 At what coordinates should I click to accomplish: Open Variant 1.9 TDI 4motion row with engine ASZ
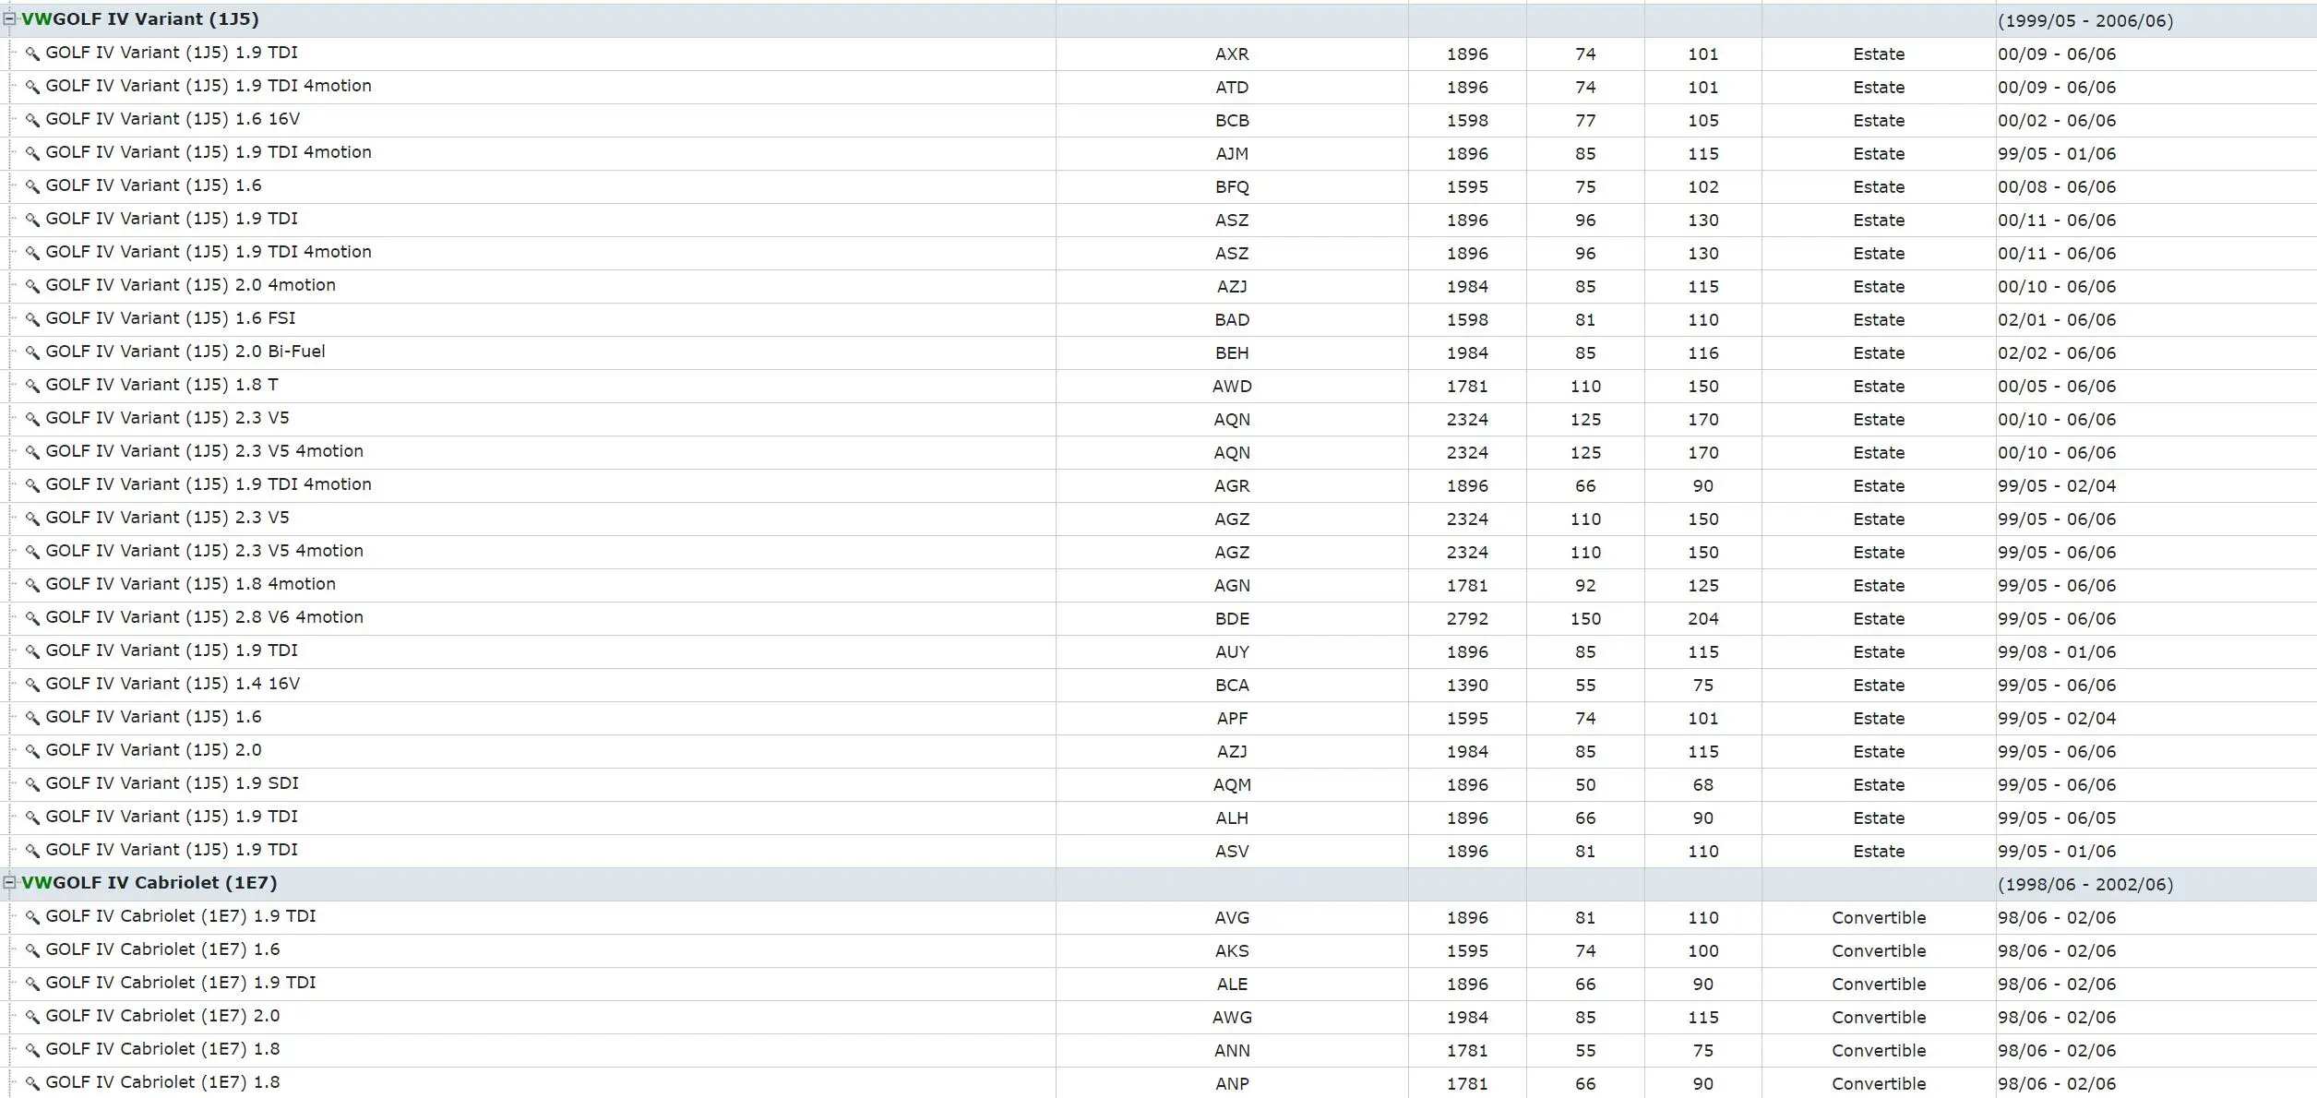click(209, 252)
